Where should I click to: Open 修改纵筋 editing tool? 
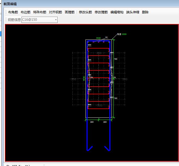(85, 12)
